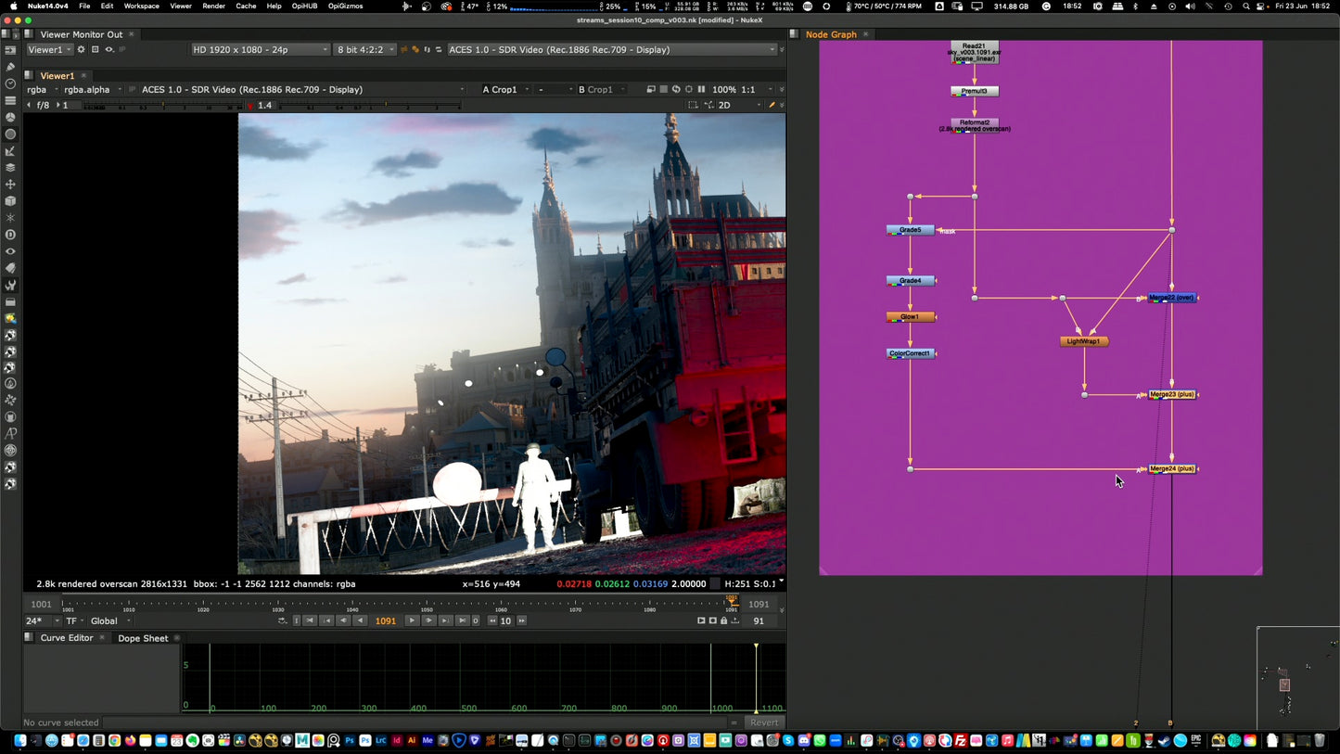Click the current frame field showing 1091

tap(385, 621)
